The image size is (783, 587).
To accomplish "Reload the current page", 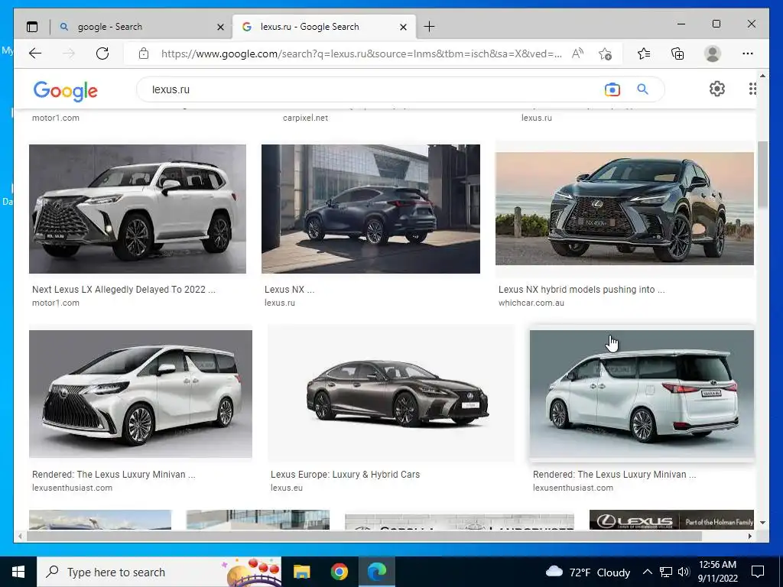I will (x=102, y=54).
